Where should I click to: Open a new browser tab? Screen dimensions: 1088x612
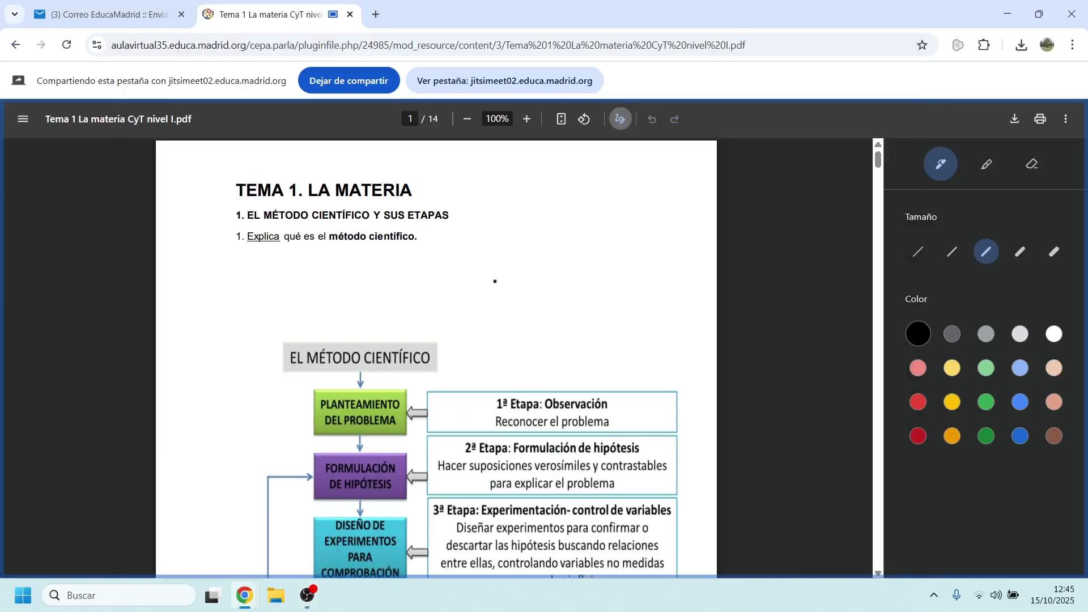point(376,15)
